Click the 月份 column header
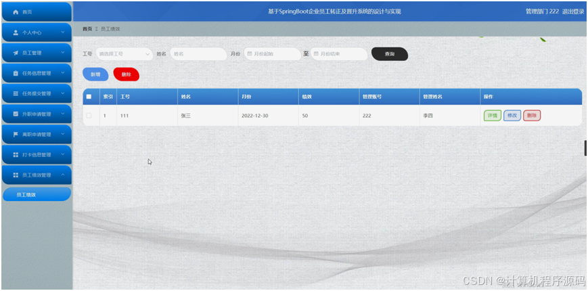 pyautogui.click(x=268, y=97)
